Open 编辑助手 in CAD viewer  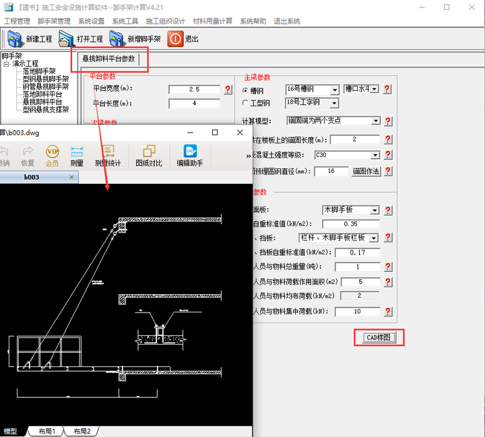coord(190,156)
